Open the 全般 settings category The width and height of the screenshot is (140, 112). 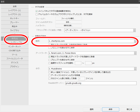pos(15,6)
